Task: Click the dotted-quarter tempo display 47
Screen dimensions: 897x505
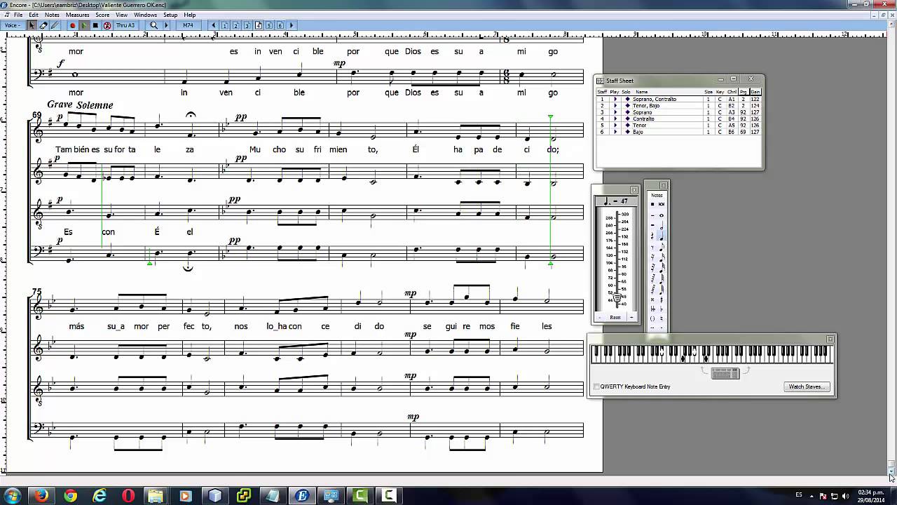Action: point(617,201)
